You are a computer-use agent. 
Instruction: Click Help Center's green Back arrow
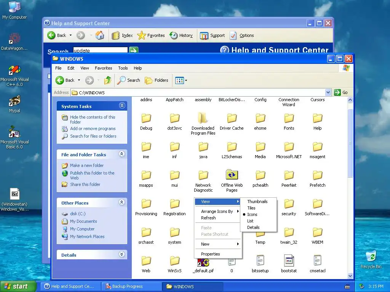(x=51, y=35)
